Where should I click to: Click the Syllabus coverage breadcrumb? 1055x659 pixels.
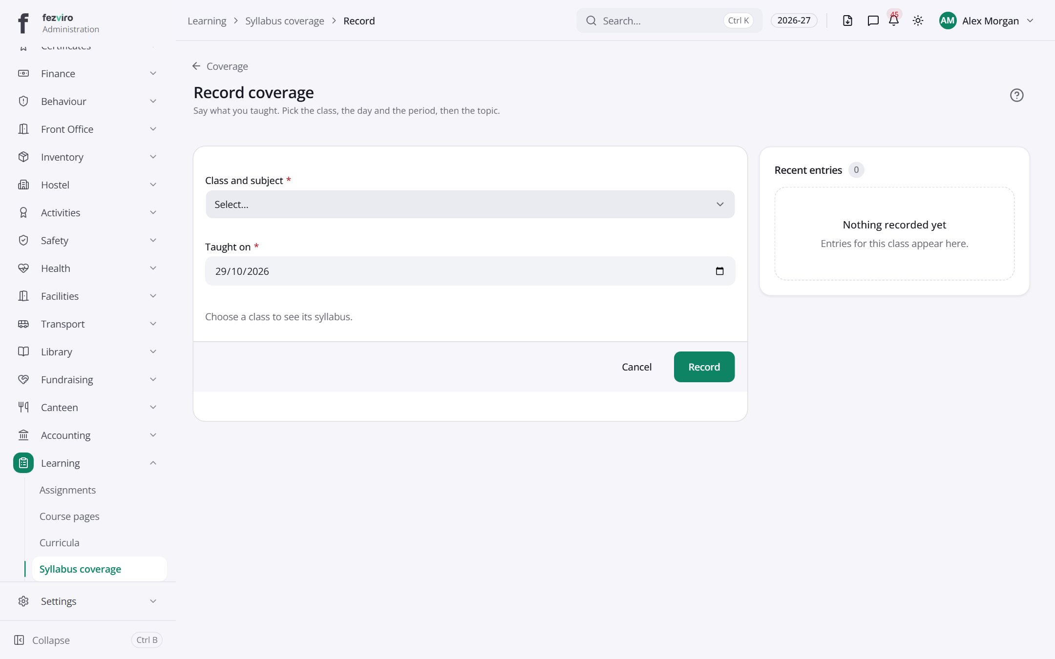(x=285, y=21)
